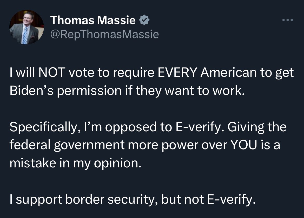Screen dimensions: 304x218
Task: Click the phrase Biden's permission
Action: pyautogui.click(x=65, y=90)
